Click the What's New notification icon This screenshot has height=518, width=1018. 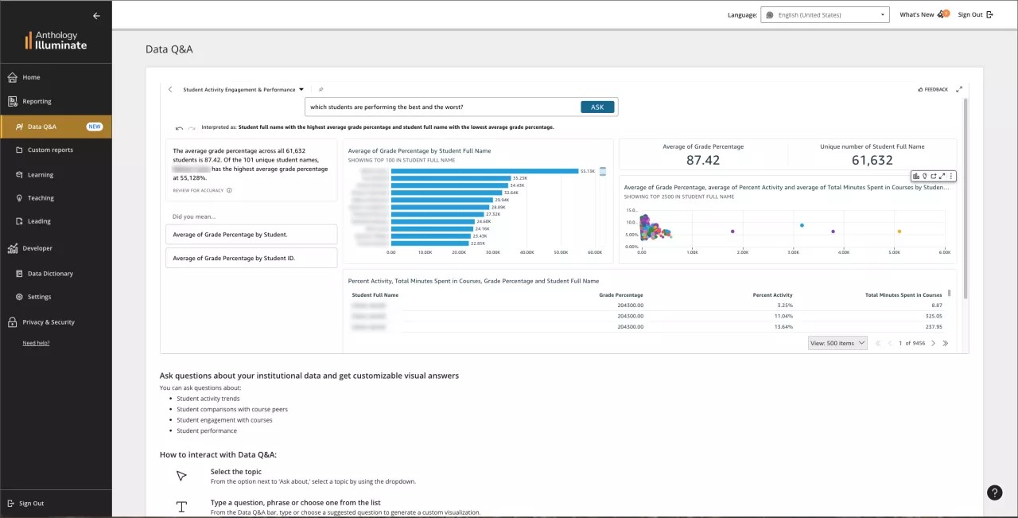pos(942,14)
